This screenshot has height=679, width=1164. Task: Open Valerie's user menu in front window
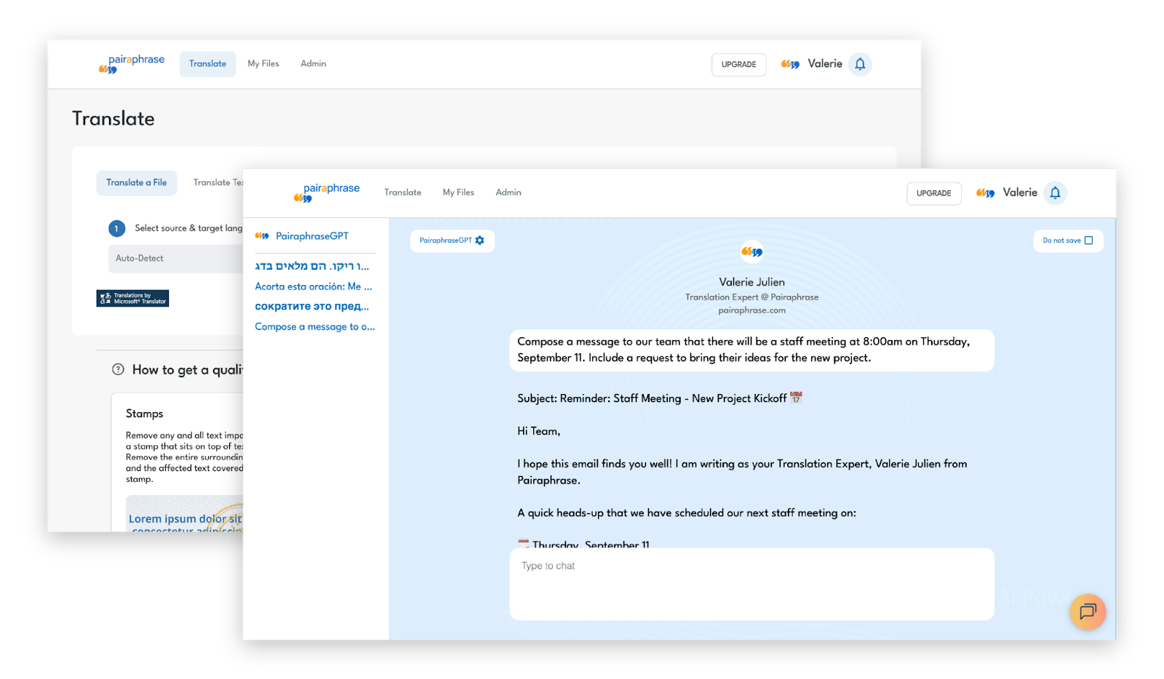click(1020, 193)
